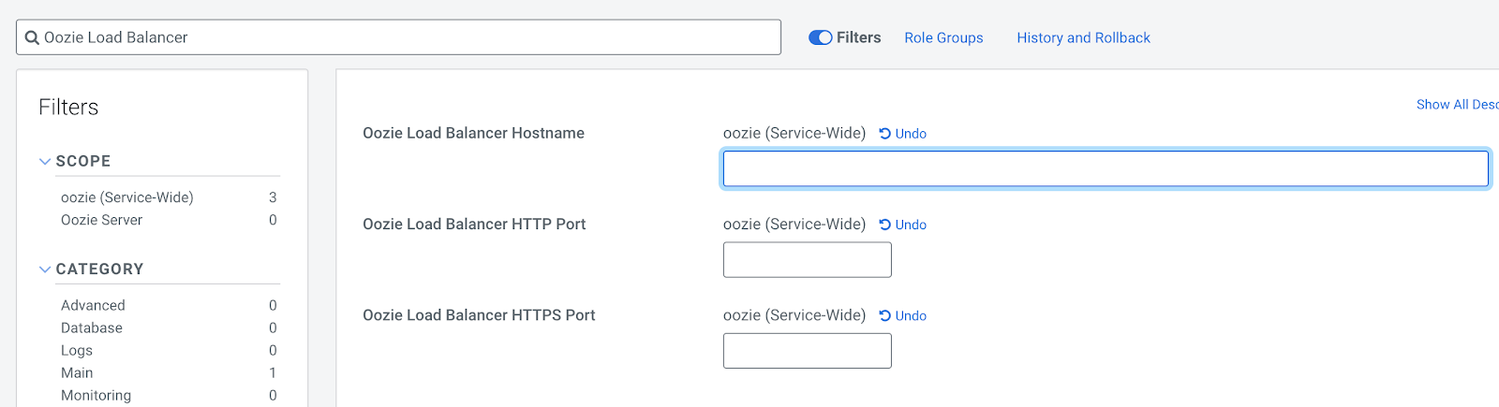Image resolution: width=1499 pixels, height=407 pixels.
Task: Filter by Oozie Server scope
Action: point(102,220)
